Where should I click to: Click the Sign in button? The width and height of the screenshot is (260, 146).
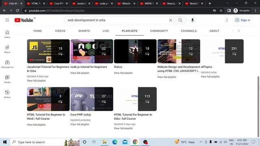click(243, 20)
